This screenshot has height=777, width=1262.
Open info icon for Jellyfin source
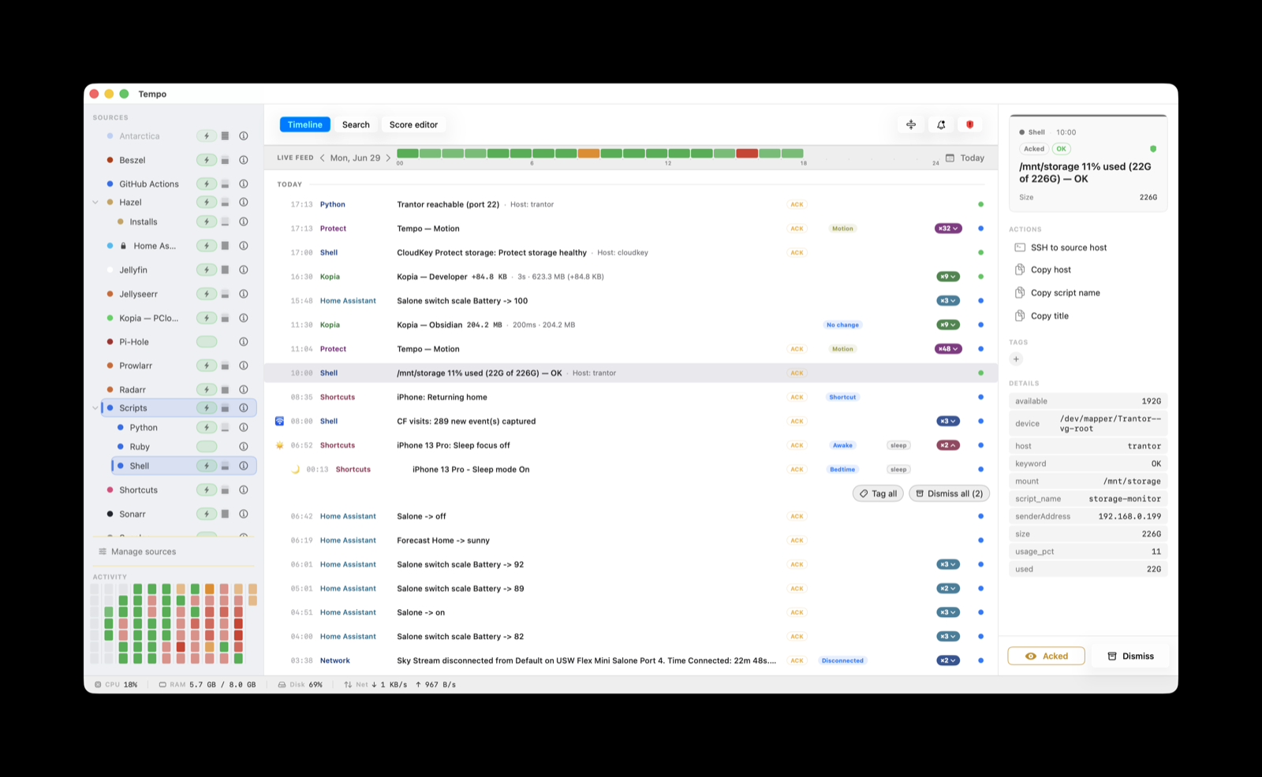[244, 270]
